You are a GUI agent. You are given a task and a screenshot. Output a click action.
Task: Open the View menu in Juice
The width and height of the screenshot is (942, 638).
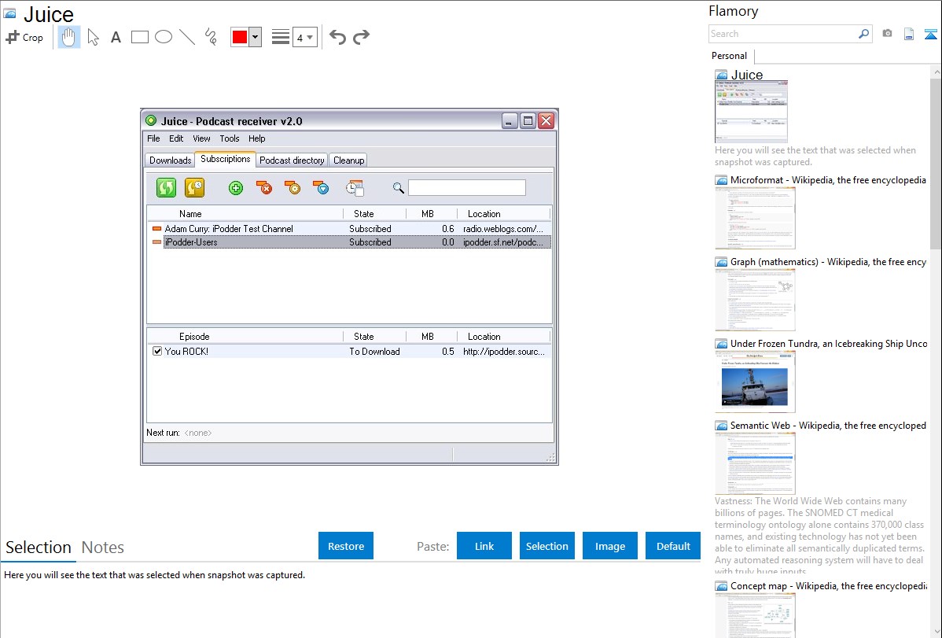pos(201,138)
